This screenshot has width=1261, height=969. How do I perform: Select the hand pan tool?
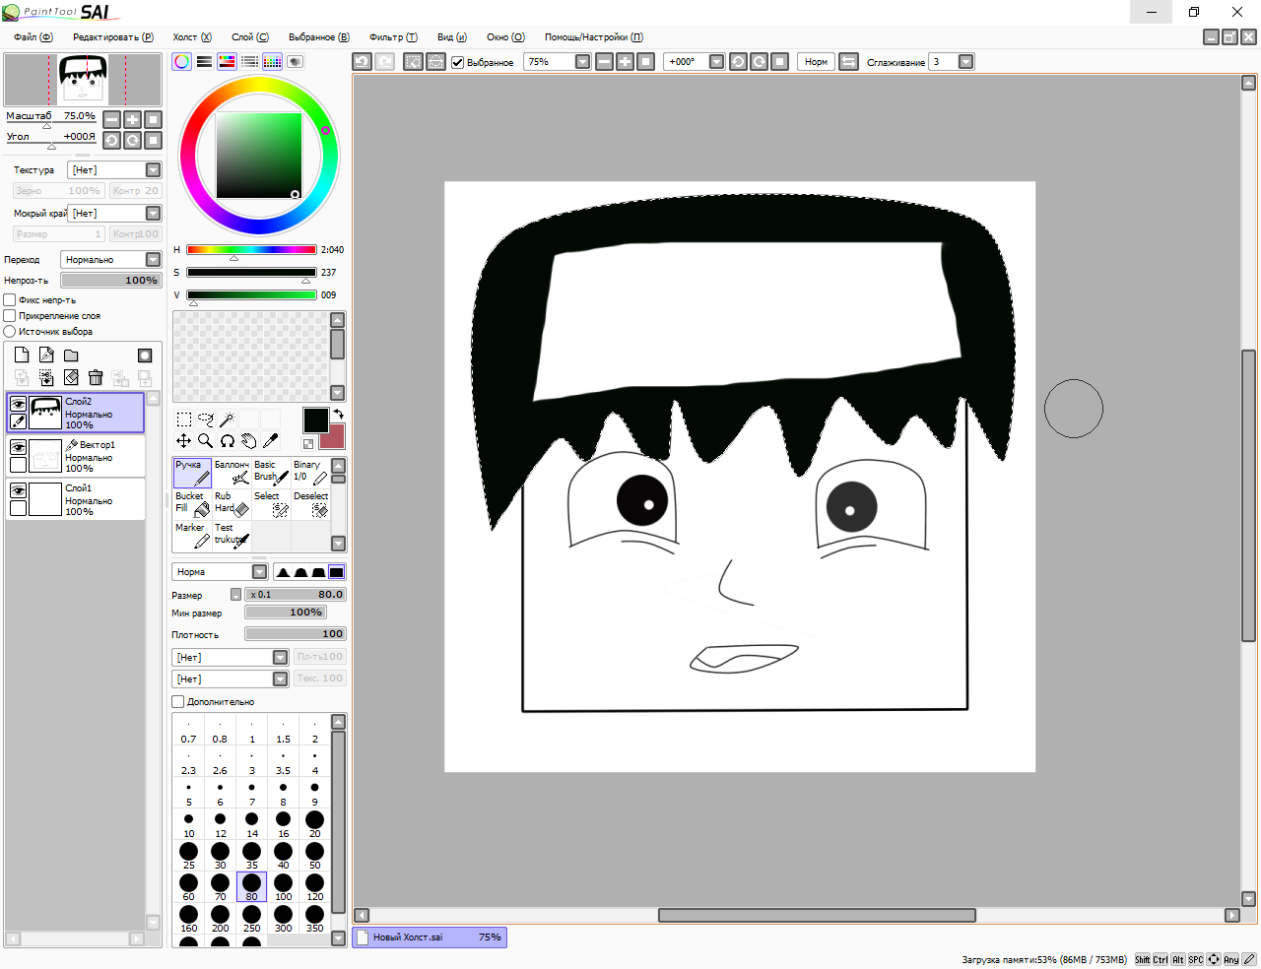249,441
